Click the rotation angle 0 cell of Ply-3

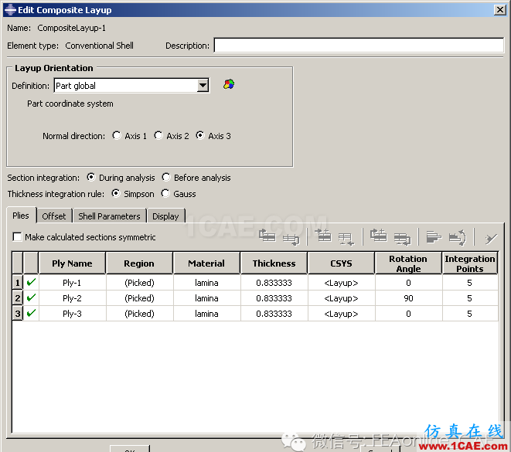pos(408,314)
